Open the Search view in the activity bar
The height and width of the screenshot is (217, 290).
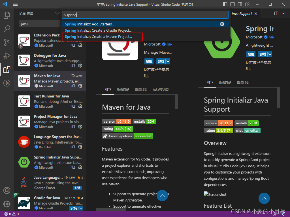click(x=7, y=29)
